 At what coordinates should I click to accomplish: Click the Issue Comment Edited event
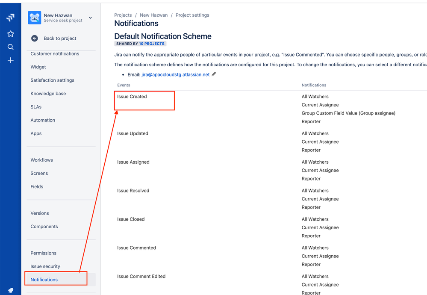tap(141, 277)
